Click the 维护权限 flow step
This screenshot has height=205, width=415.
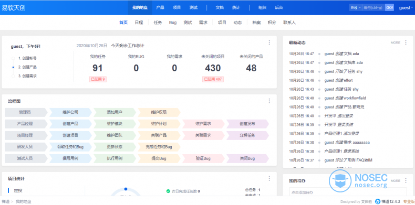(159, 112)
